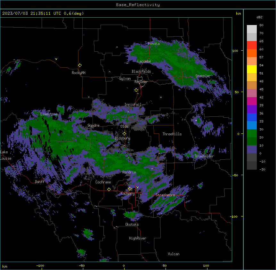The height and width of the screenshot is (270, 276).
Task: Click the Sylvan town label
Action: click(x=125, y=79)
